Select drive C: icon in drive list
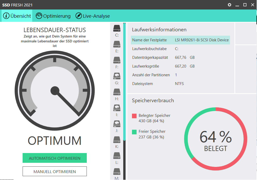This screenshot has width=257, height=180. click(117, 28)
